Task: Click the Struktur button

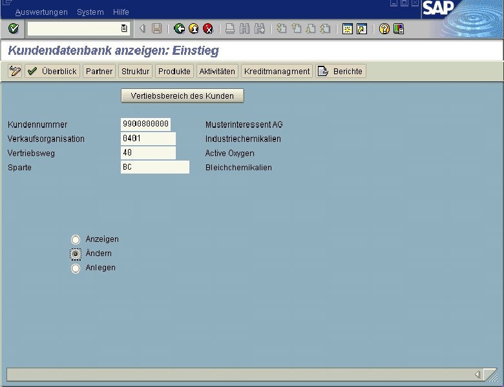Action: pyautogui.click(x=135, y=71)
